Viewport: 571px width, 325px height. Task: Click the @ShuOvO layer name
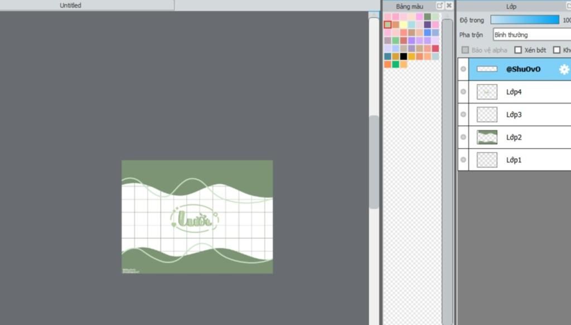(x=523, y=69)
